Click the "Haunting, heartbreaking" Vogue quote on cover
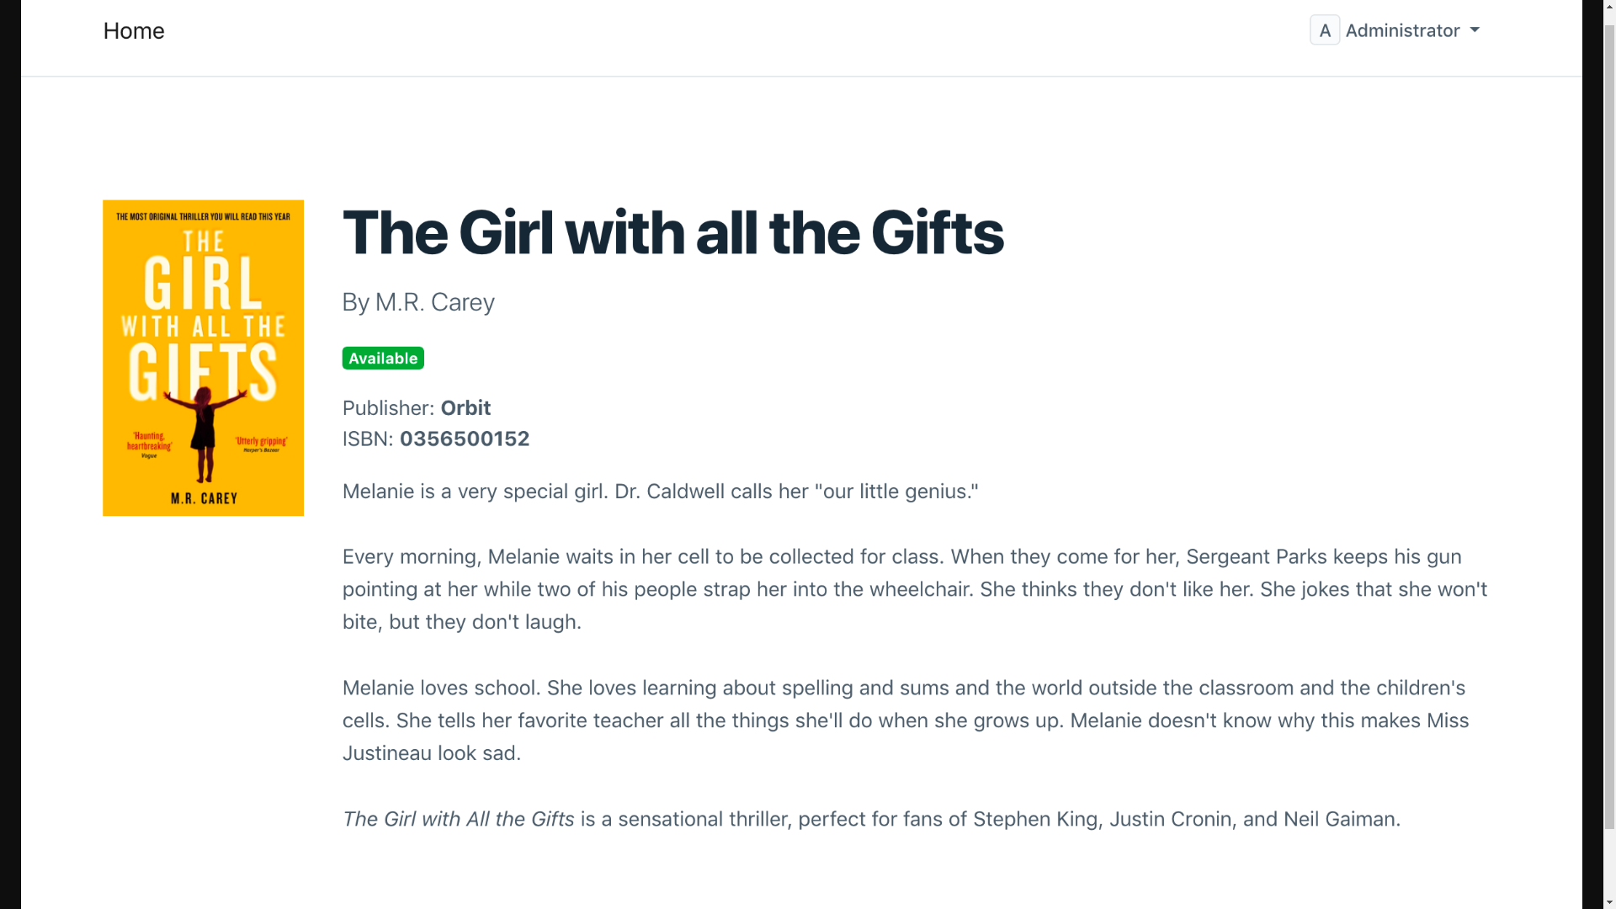Viewport: 1616px width, 909px height. click(150, 444)
